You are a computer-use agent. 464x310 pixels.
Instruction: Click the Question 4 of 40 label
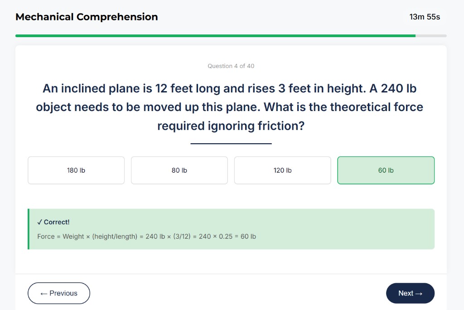click(231, 66)
